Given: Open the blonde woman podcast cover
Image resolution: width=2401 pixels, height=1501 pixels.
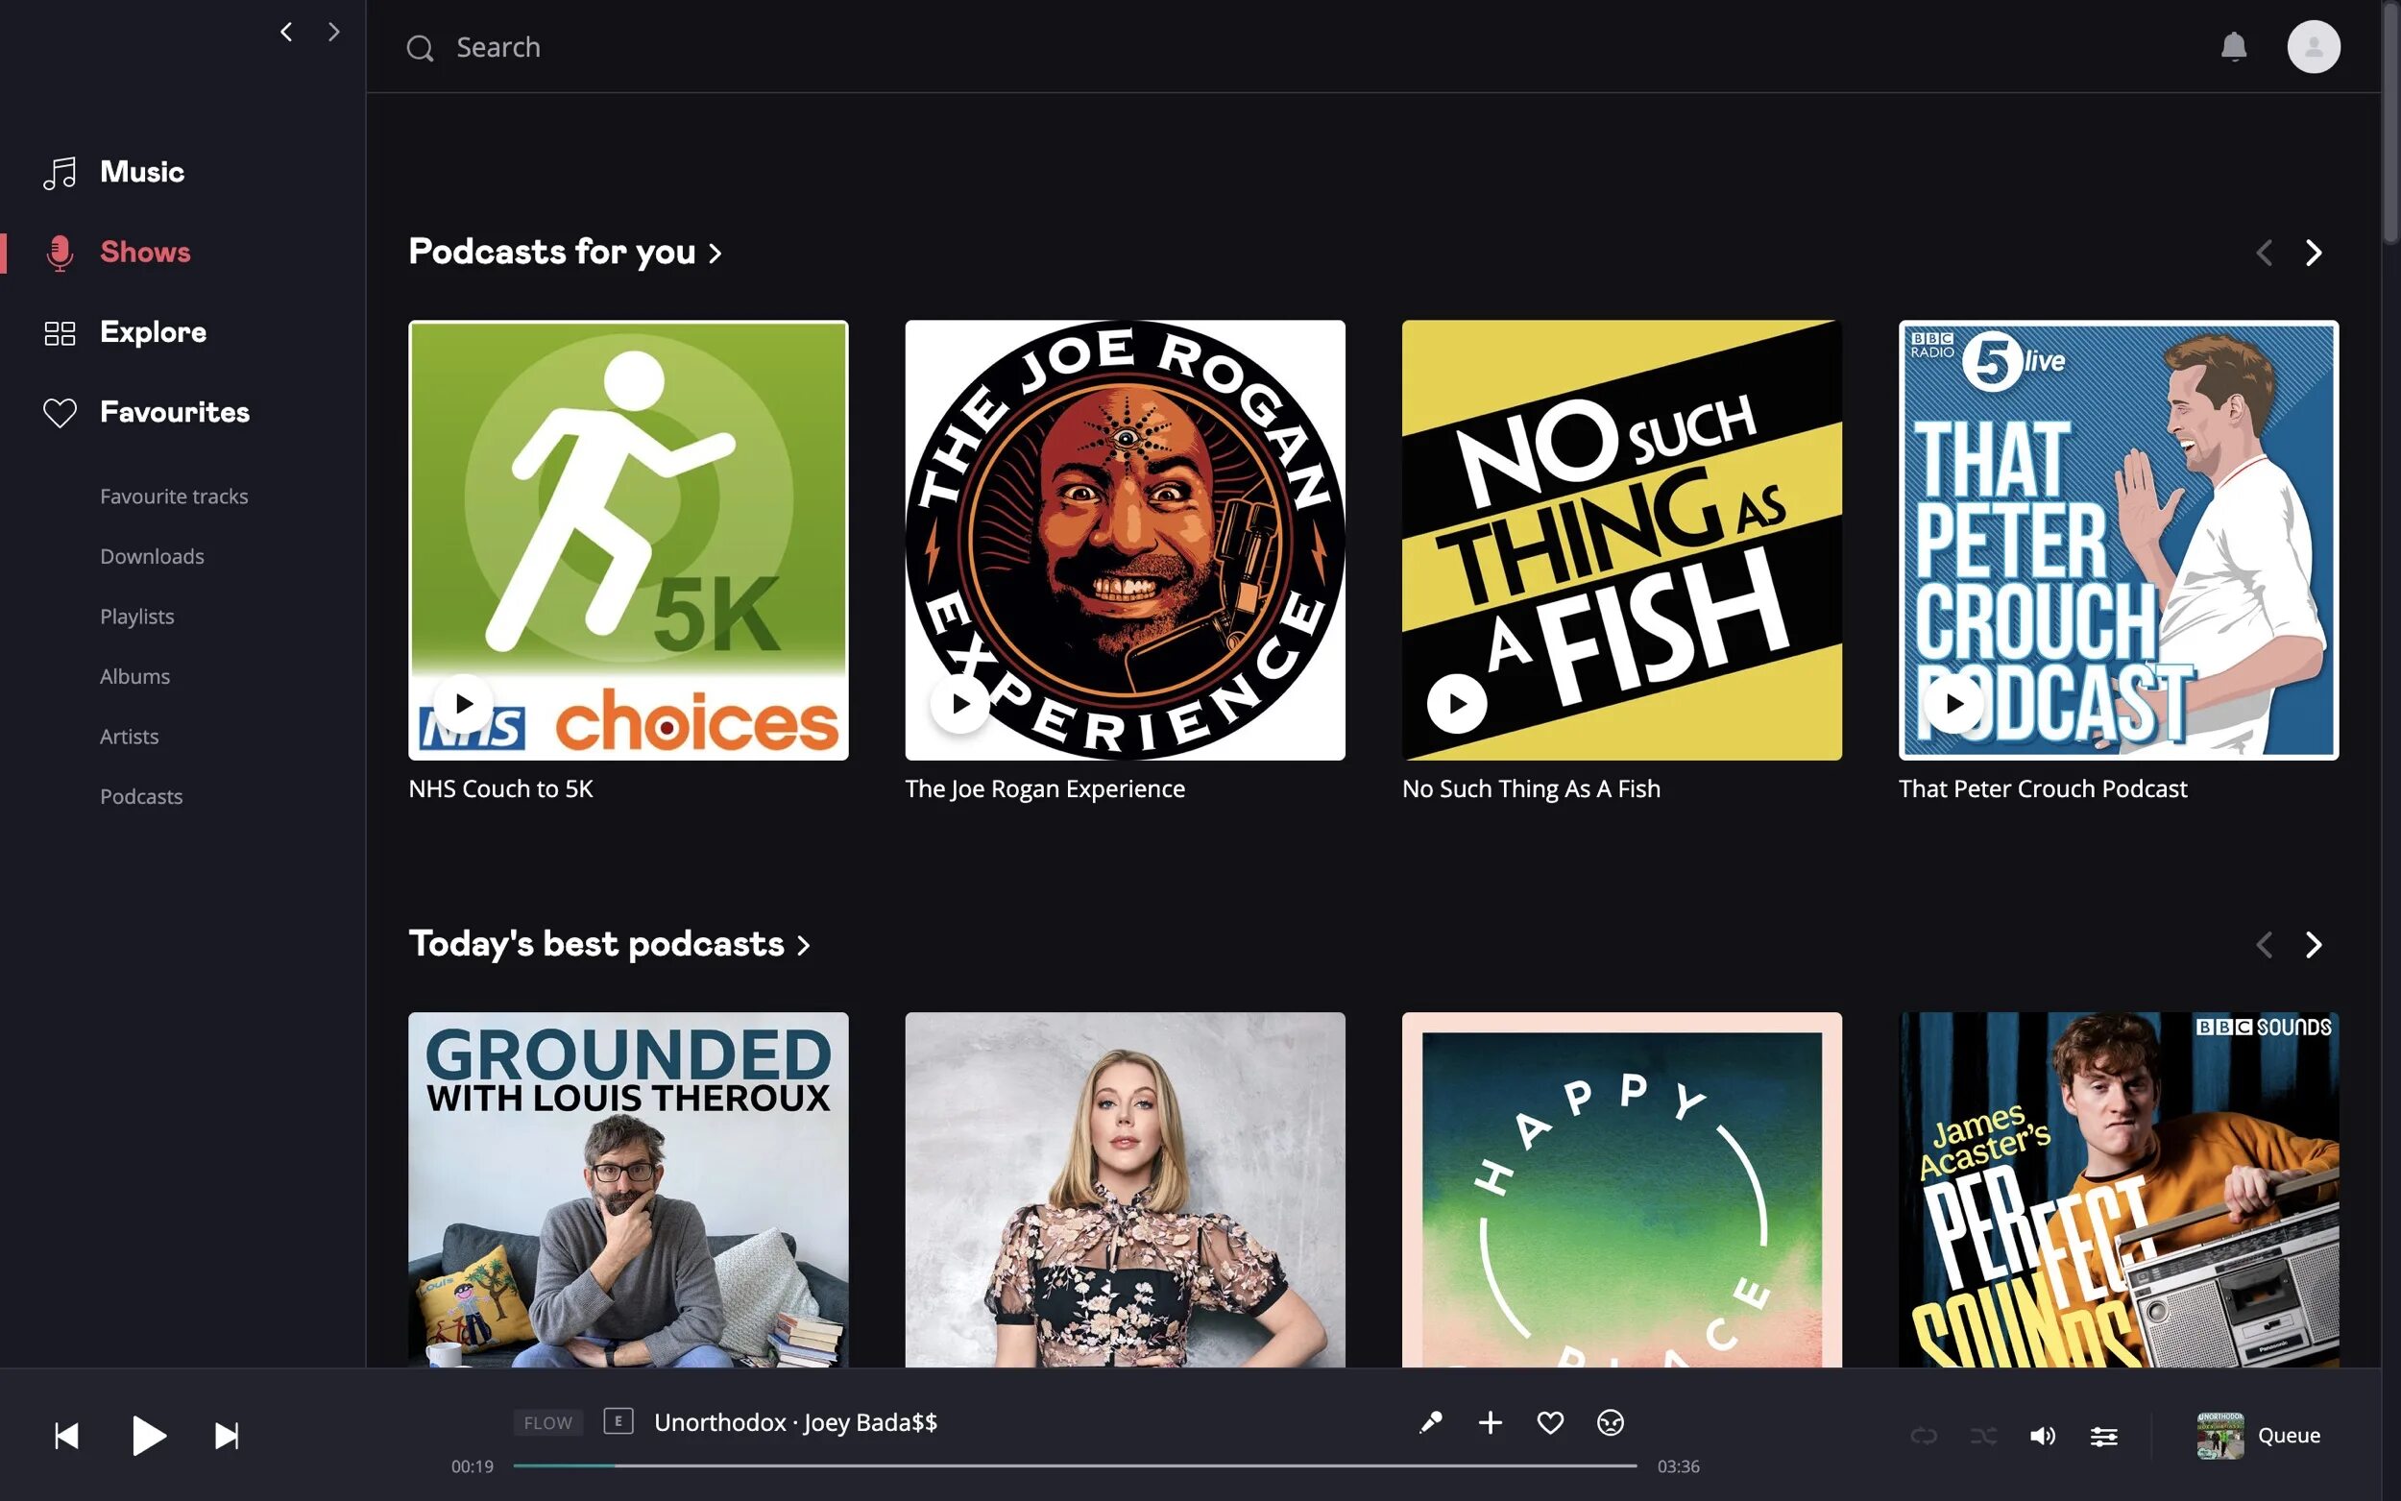Looking at the screenshot, I should (1125, 1189).
